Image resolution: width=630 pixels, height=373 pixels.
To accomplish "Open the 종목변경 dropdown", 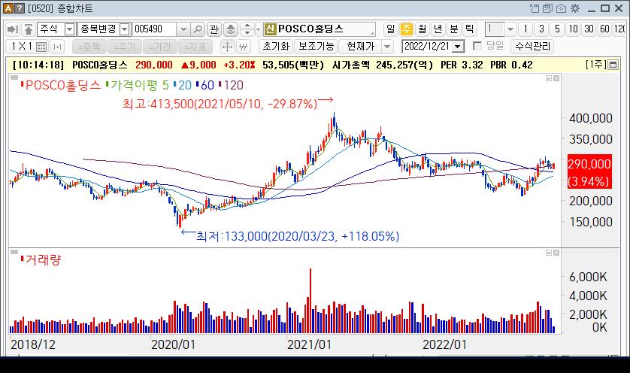I will (x=125, y=29).
